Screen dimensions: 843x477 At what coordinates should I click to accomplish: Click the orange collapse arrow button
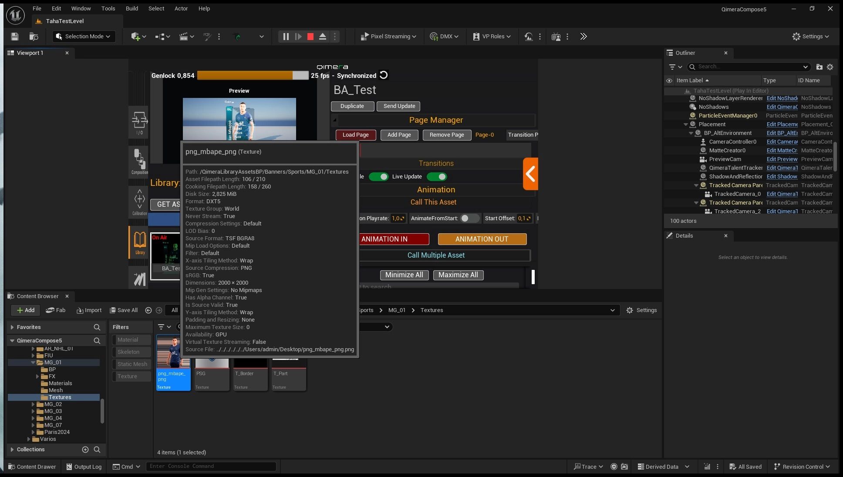coord(530,174)
